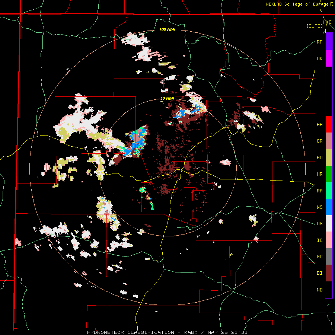Click the ND legend label
This screenshot has height=335, width=335.
(x=319, y=290)
